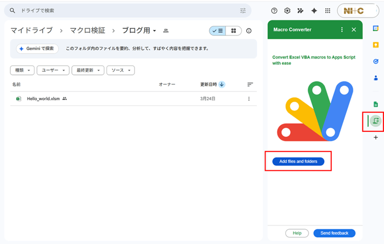Open the Drive settings gear
Image resolution: width=384 pixels, height=244 pixels.
tap(287, 10)
